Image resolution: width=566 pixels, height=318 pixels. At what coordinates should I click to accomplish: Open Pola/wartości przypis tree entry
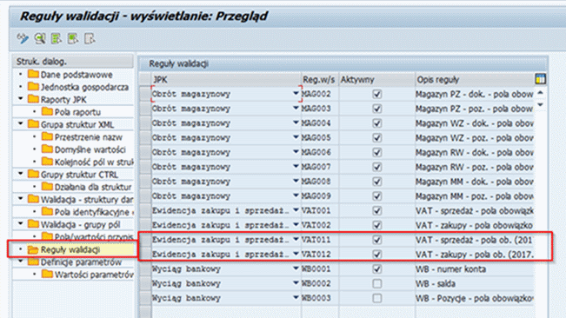[94, 236]
